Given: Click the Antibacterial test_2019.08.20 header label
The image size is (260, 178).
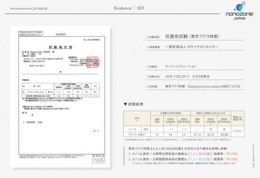Looking at the screenshot, I should click(x=29, y=8).
